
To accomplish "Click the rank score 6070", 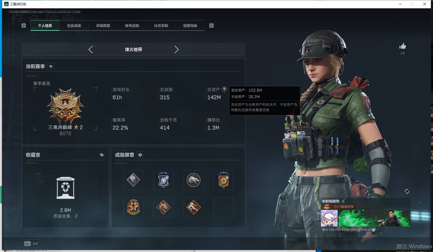I will 65,134.
